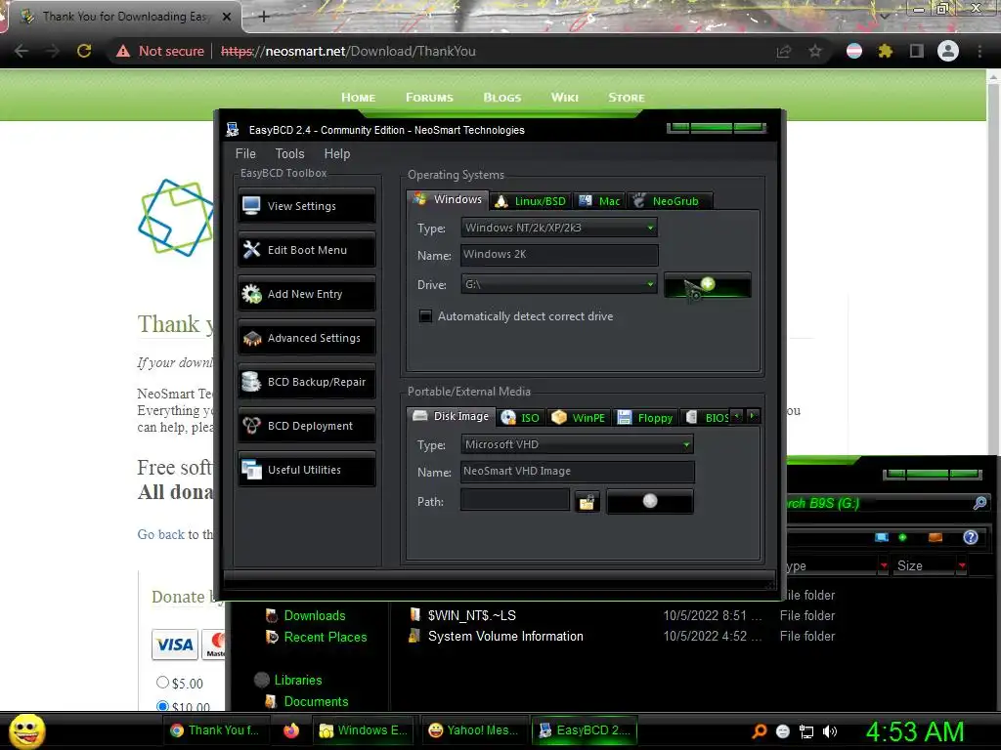Click the Explorer help question mark icon
Image resolution: width=1001 pixels, height=750 pixels.
[x=971, y=537]
